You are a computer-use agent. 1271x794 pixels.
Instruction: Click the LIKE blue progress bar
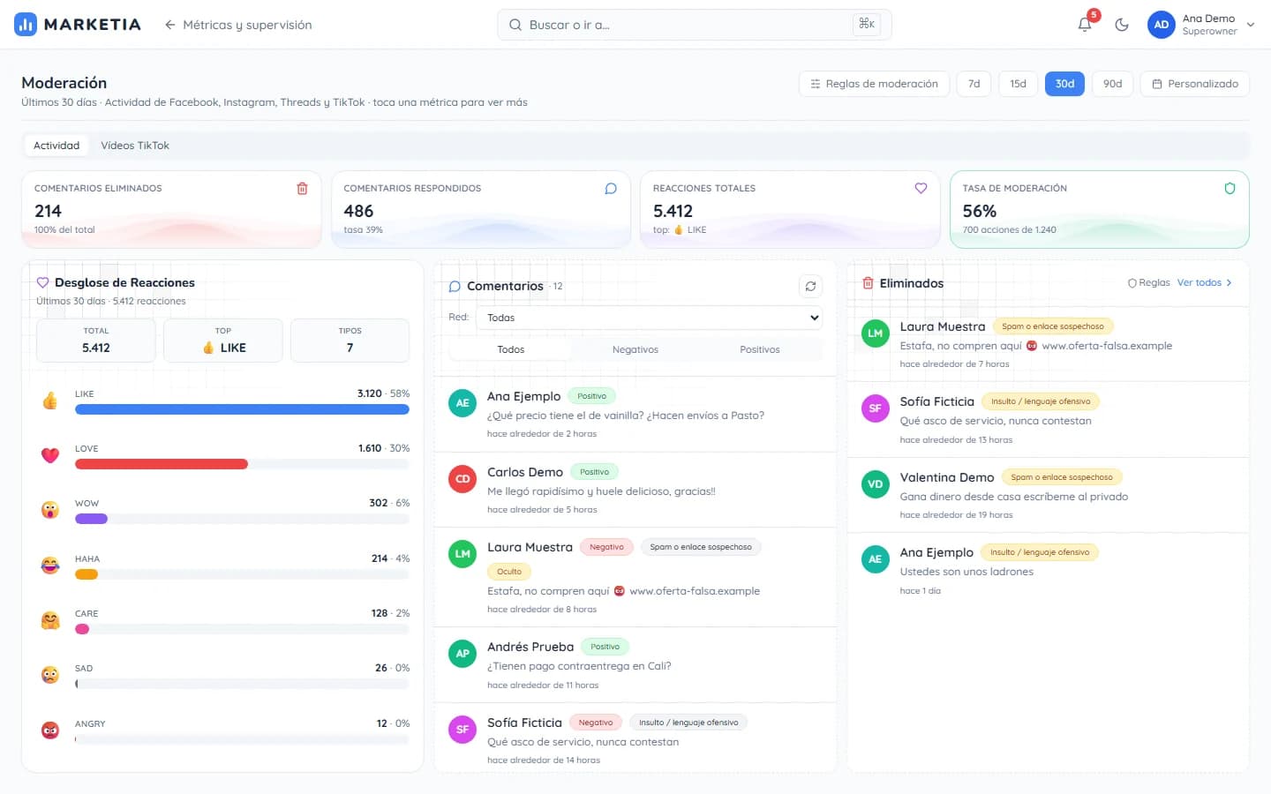242,409
